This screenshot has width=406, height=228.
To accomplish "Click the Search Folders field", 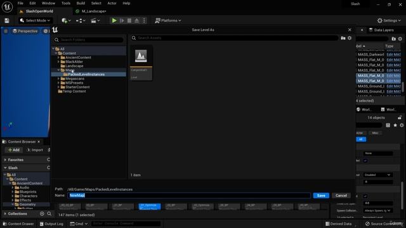I will point(89,40).
